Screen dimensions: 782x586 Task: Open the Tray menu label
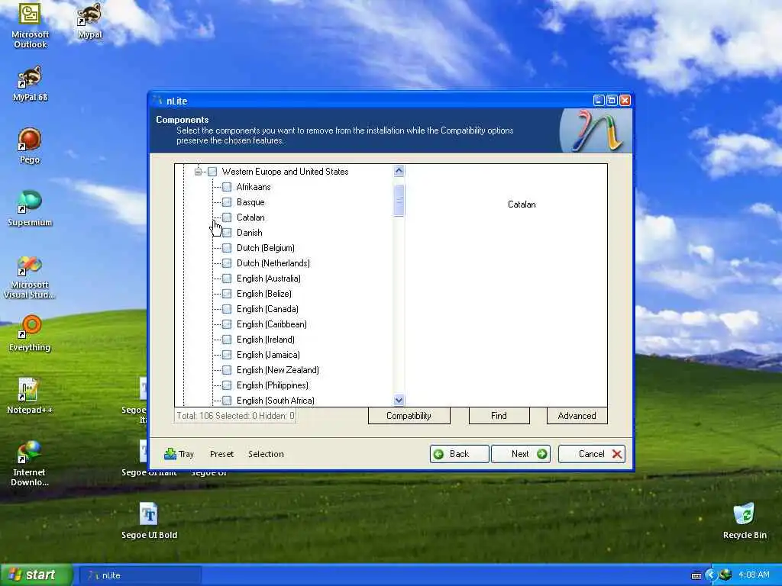pos(186,454)
